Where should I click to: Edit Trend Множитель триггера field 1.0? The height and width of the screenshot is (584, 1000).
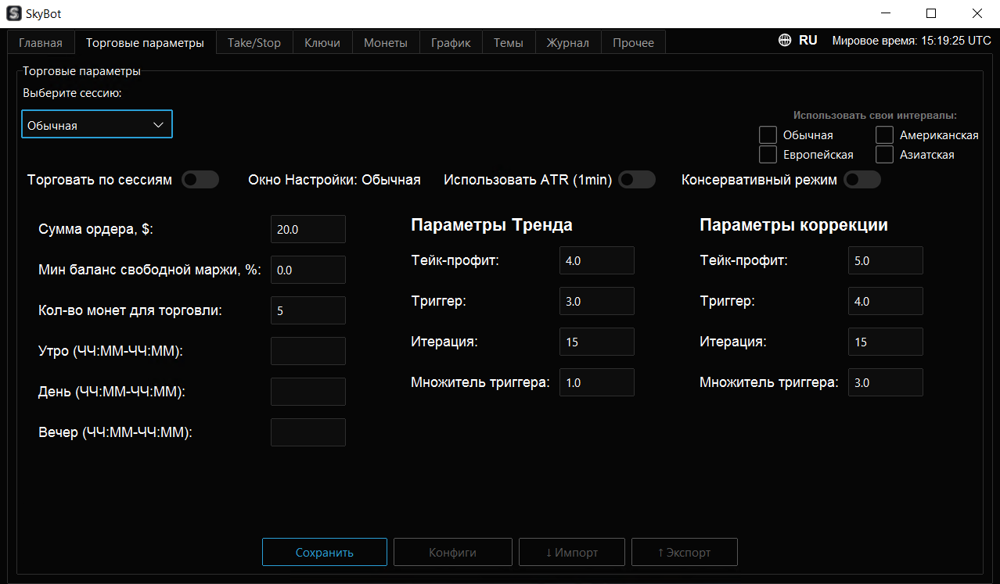[597, 382]
